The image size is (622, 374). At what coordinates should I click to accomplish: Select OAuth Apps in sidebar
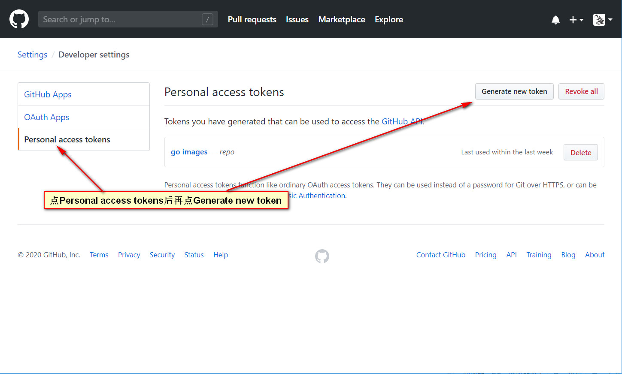tap(84, 117)
